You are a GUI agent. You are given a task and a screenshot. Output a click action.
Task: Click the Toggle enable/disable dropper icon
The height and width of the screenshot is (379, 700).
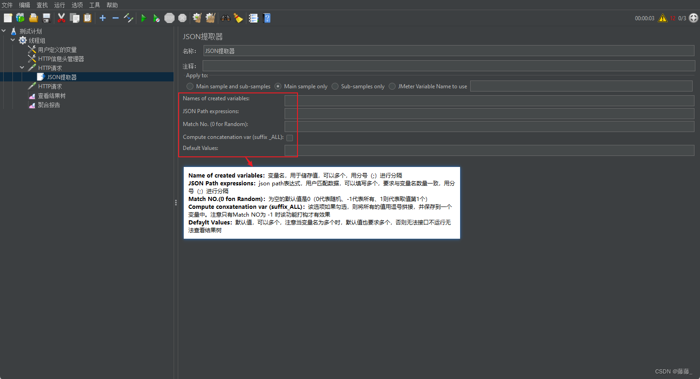tap(128, 18)
